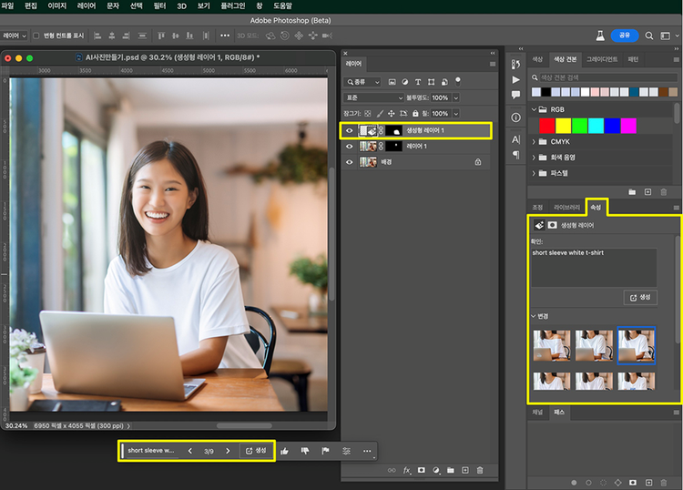Collapse the 변경 variations section
Viewport: 683px width, 490px height.
click(x=535, y=316)
